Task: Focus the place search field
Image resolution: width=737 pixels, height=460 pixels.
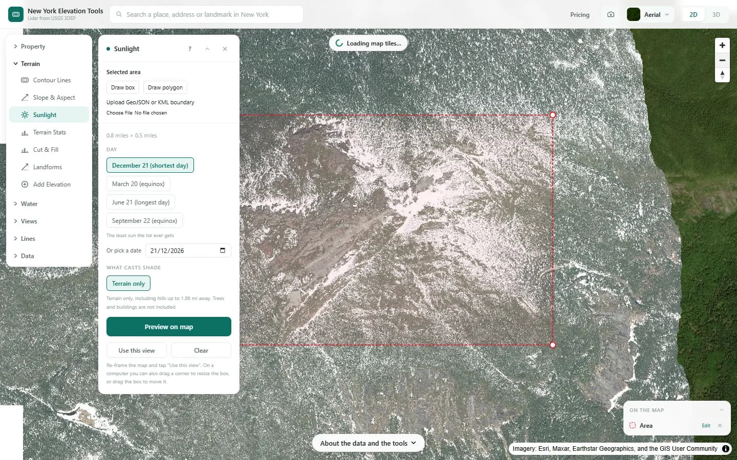Action: (206, 14)
